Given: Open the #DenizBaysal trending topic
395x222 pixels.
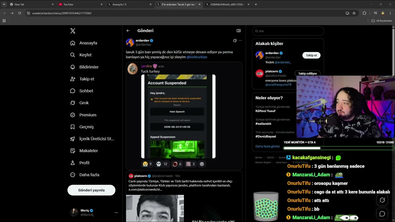Looking at the screenshot, I should coord(266,136).
